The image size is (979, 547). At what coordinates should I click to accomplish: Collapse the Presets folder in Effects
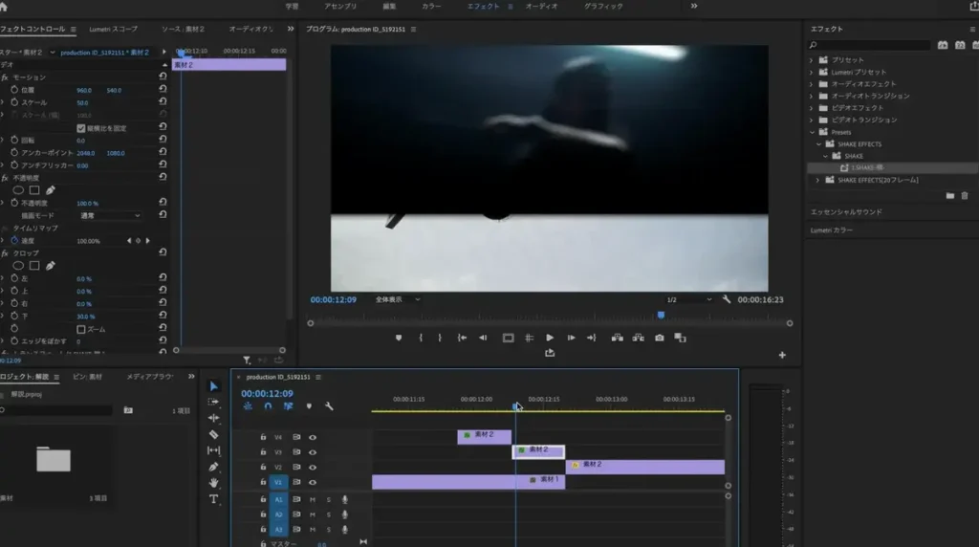(812, 132)
